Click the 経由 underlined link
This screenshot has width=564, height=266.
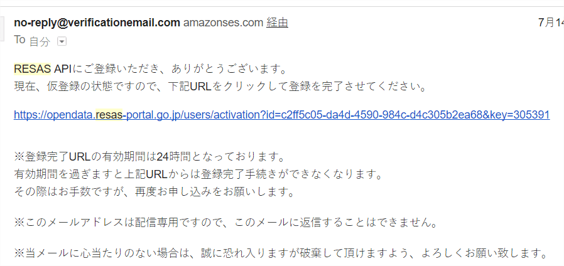(x=277, y=23)
